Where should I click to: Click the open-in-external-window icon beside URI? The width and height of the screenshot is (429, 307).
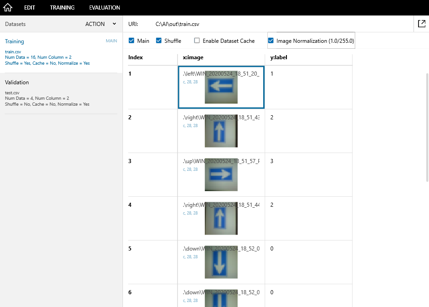tap(421, 24)
